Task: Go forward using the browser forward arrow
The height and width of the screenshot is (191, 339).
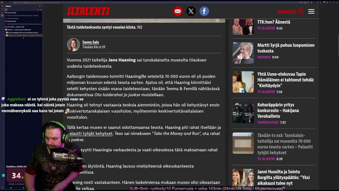Action: click(x=8, y=2)
